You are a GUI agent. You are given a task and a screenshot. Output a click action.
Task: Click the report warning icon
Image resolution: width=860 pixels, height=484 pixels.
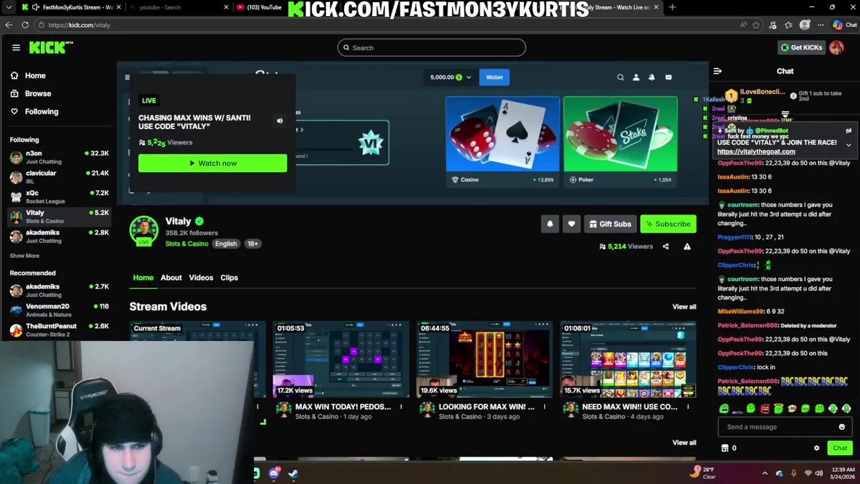pyautogui.click(x=687, y=247)
